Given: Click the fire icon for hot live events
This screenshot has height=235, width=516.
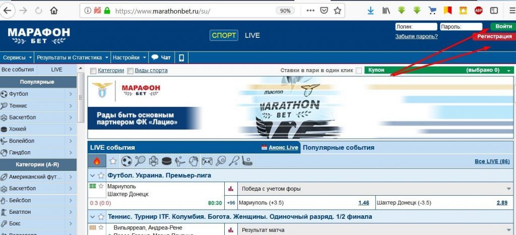Looking at the screenshot, I should 97,161.
